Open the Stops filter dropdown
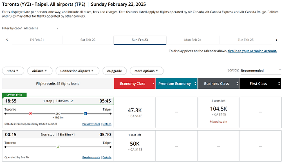This screenshot has height=162, width=282. (13, 71)
